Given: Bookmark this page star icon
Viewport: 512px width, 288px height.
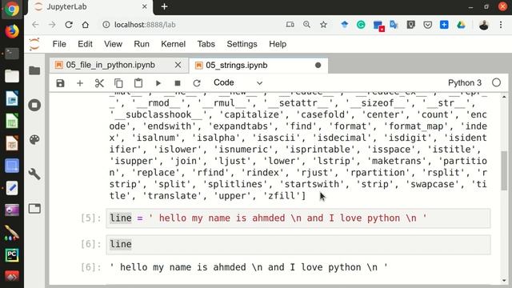Looking at the screenshot, I should [323, 25].
